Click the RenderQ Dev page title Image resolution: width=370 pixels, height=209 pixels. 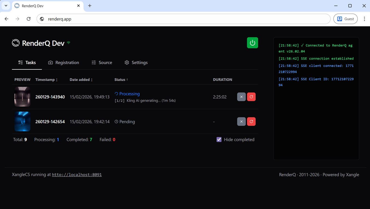(43, 43)
